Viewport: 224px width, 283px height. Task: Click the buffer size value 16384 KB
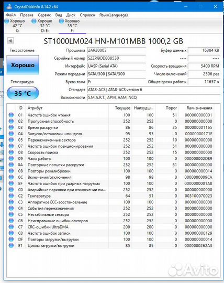pyautogui.click(x=204, y=50)
